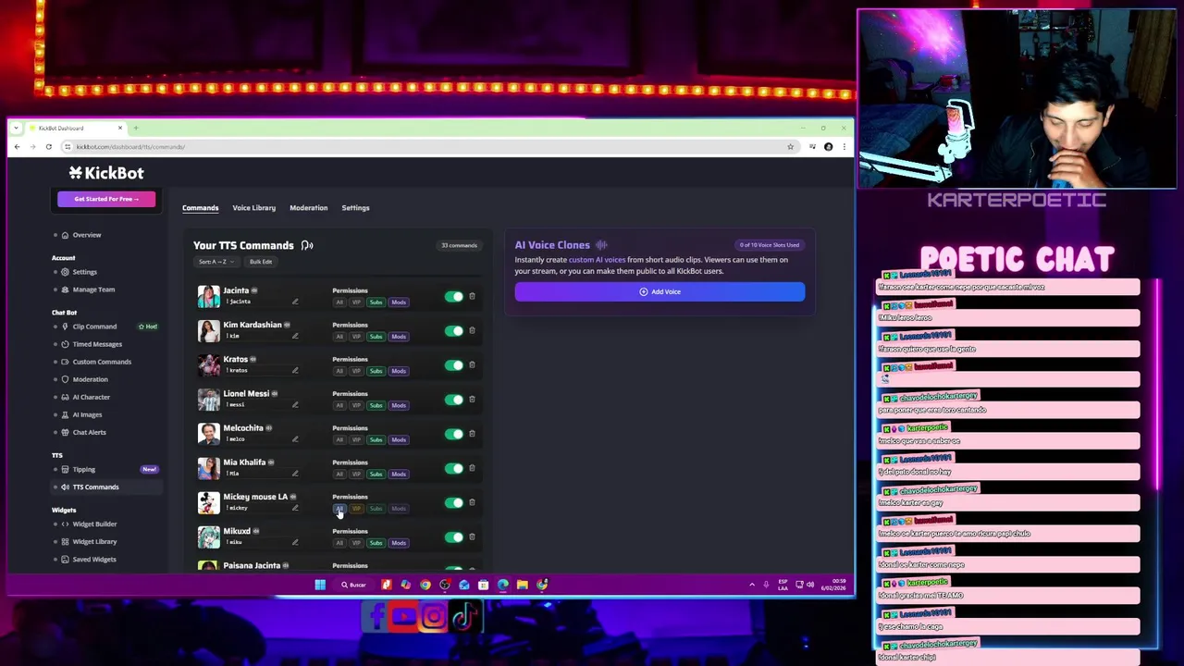This screenshot has width=1184, height=666.
Task: Click the Bulk Edit button
Action: point(260,262)
